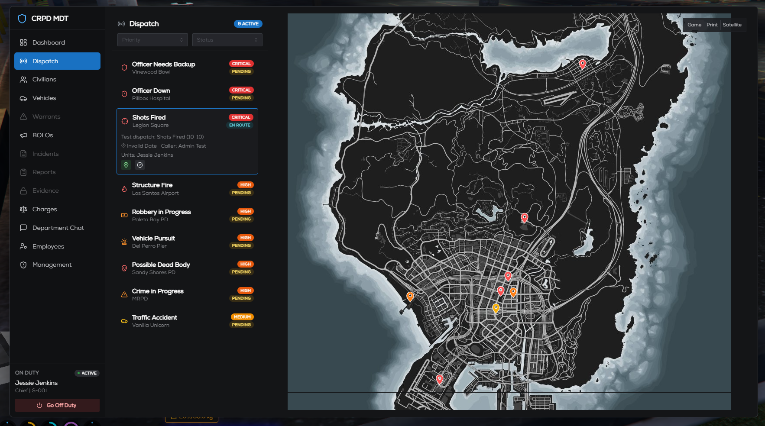Click the PENDING badge on Vehicle Pursuit
This screenshot has height=426, width=765.
click(241, 245)
